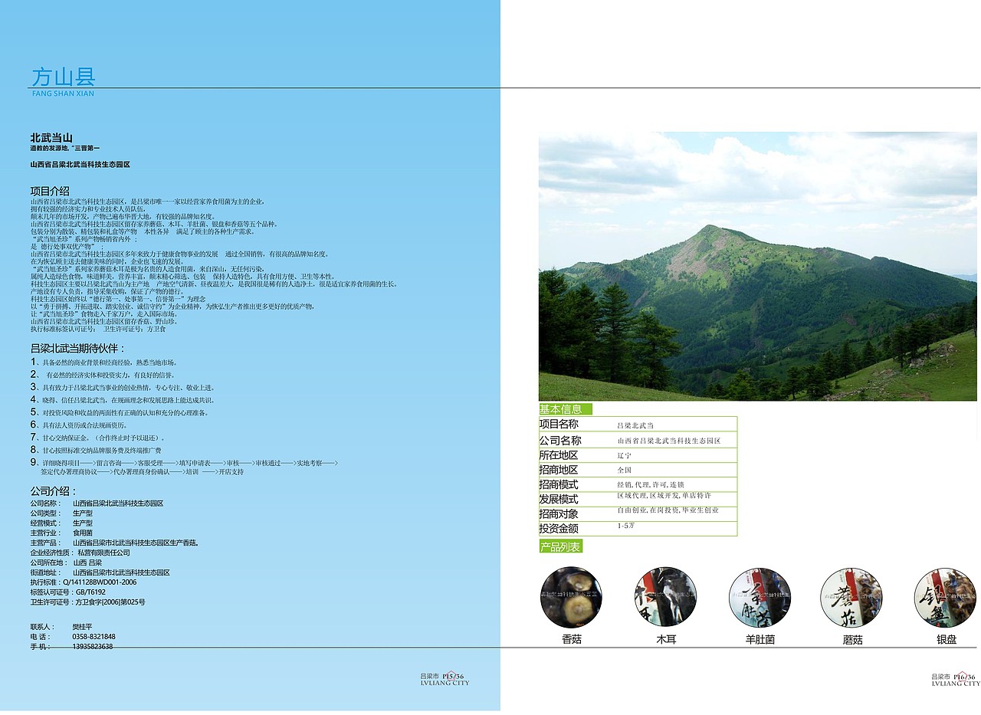Click the 招商模式 table row label

[x=559, y=484]
